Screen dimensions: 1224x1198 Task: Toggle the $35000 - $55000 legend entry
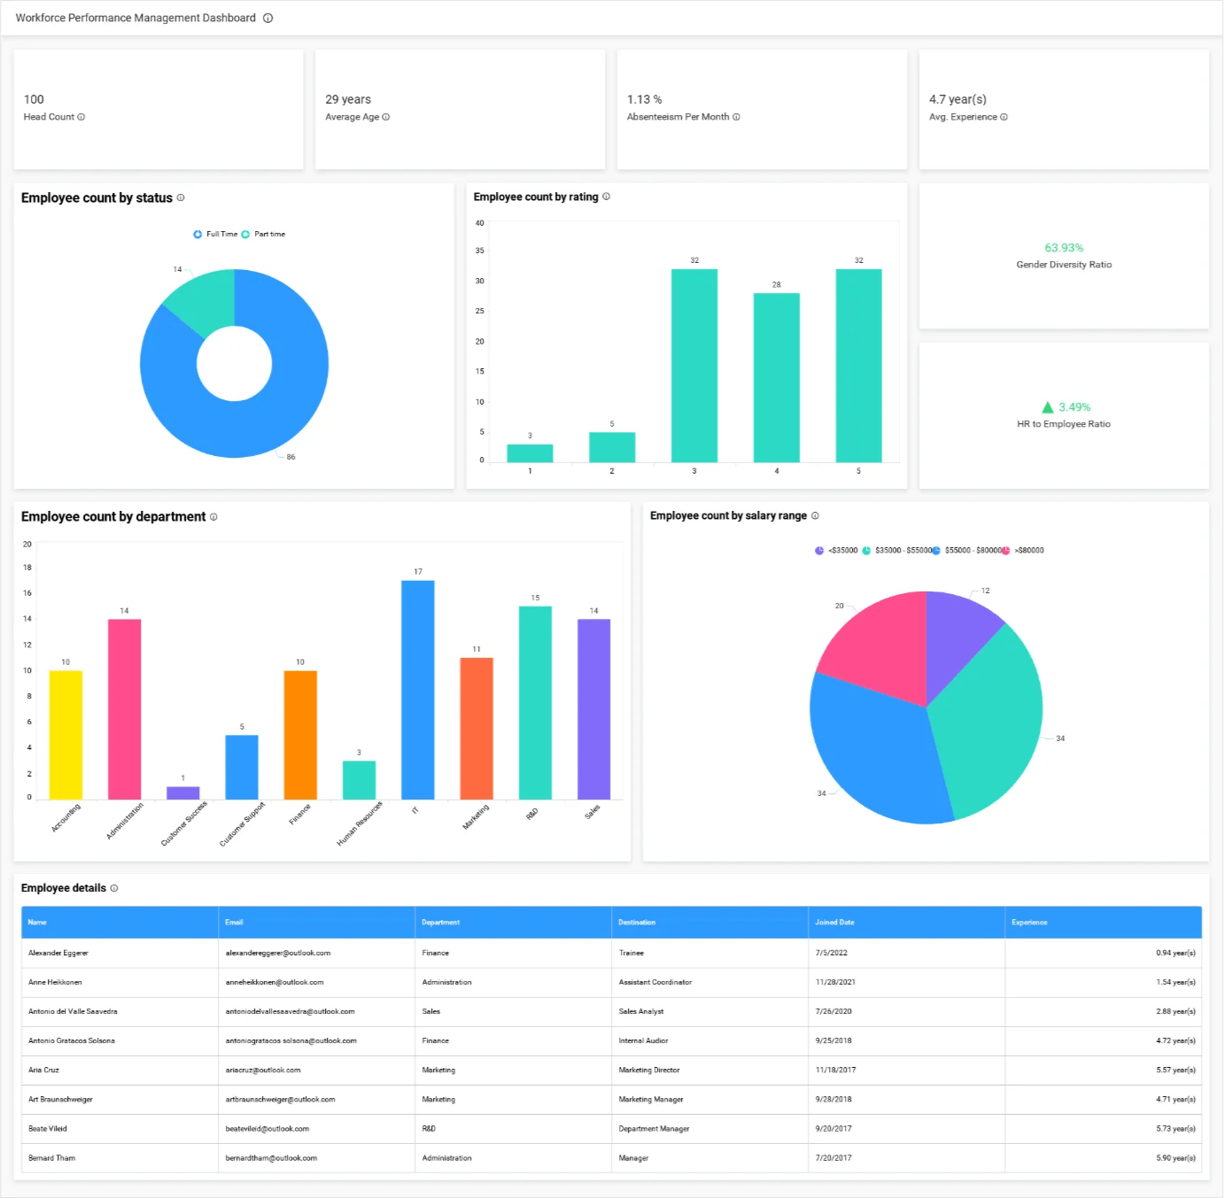[x=897, y=551]
